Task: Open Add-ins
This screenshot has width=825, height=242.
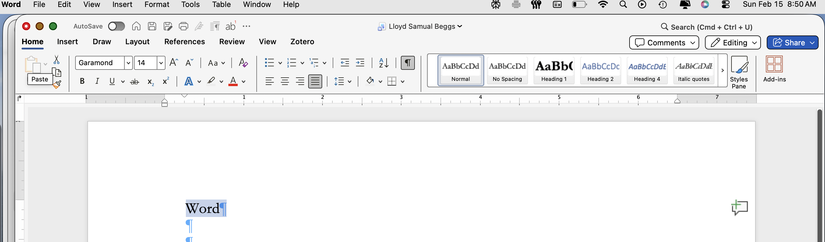Action: (774, 69)
